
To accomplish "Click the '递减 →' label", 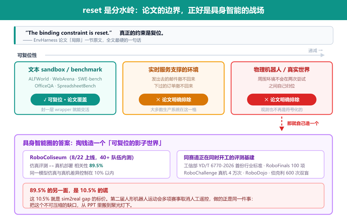I will click(315, 50).
